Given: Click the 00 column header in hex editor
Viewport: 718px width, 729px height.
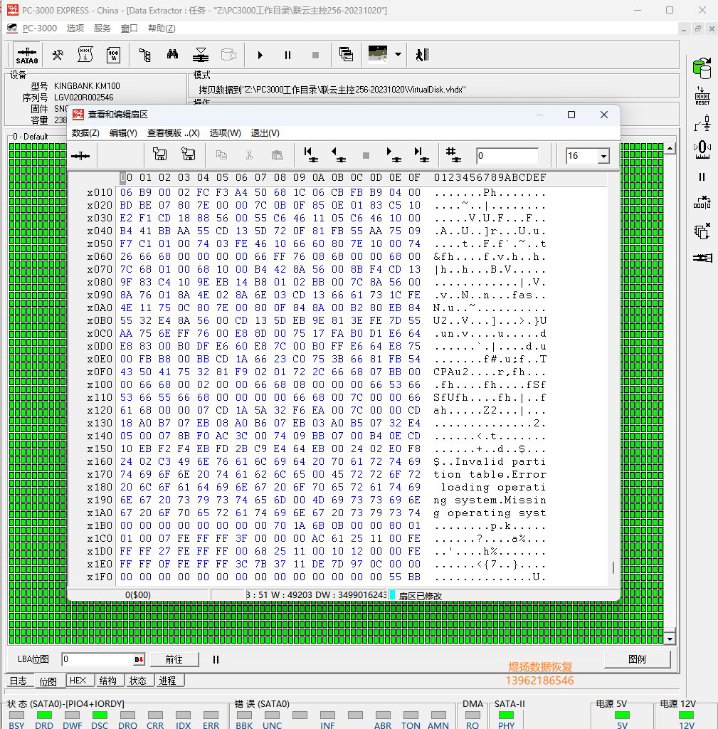Looking at the screenshot, I should 126,177.
